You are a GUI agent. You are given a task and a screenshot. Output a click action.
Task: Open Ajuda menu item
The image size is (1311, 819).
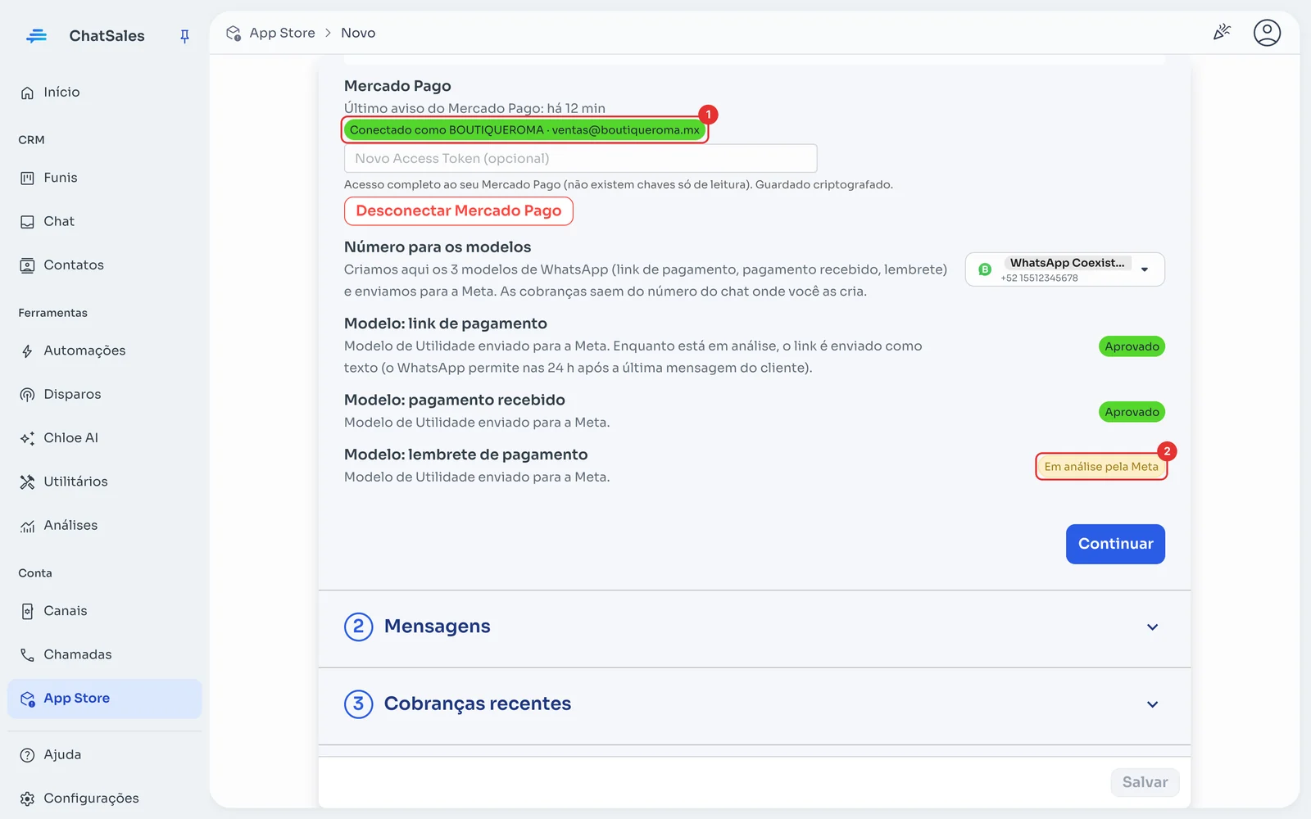[x=104, y=755]
